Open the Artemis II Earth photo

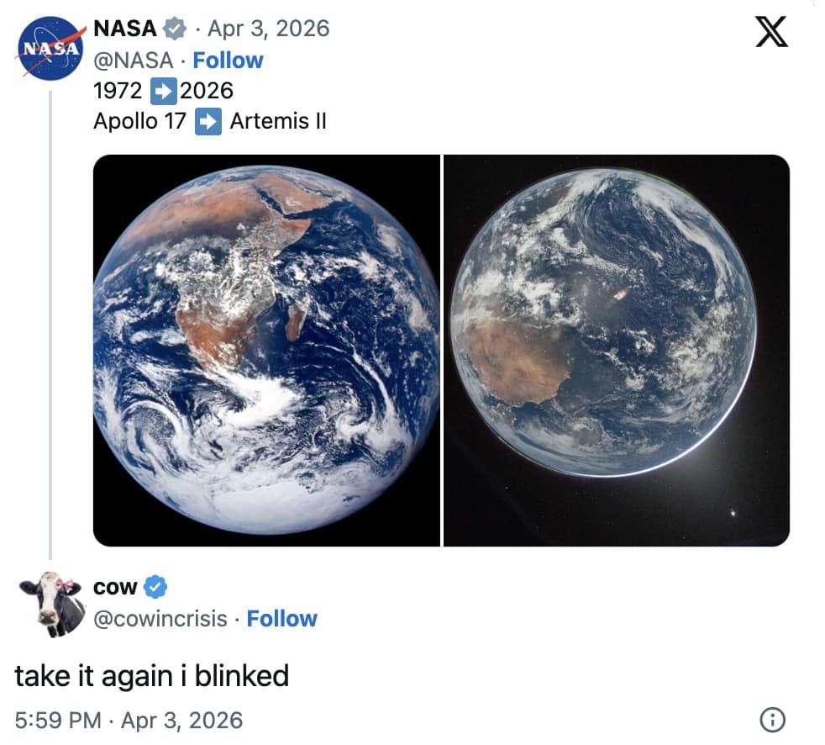click(617, 351)
